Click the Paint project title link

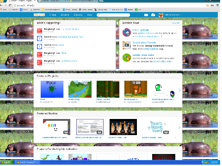(43, 99)
